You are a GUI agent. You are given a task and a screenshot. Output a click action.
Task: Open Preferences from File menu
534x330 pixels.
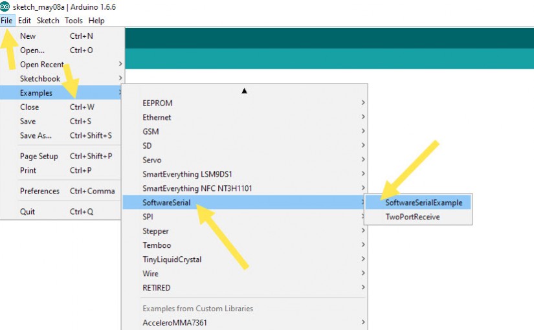(x=39, y=192)
